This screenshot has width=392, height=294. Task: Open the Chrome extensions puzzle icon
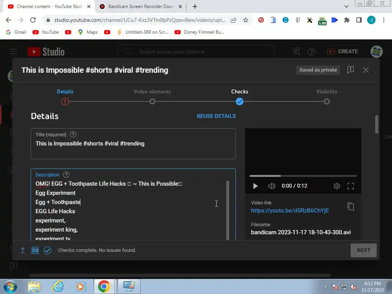(347, 20)
